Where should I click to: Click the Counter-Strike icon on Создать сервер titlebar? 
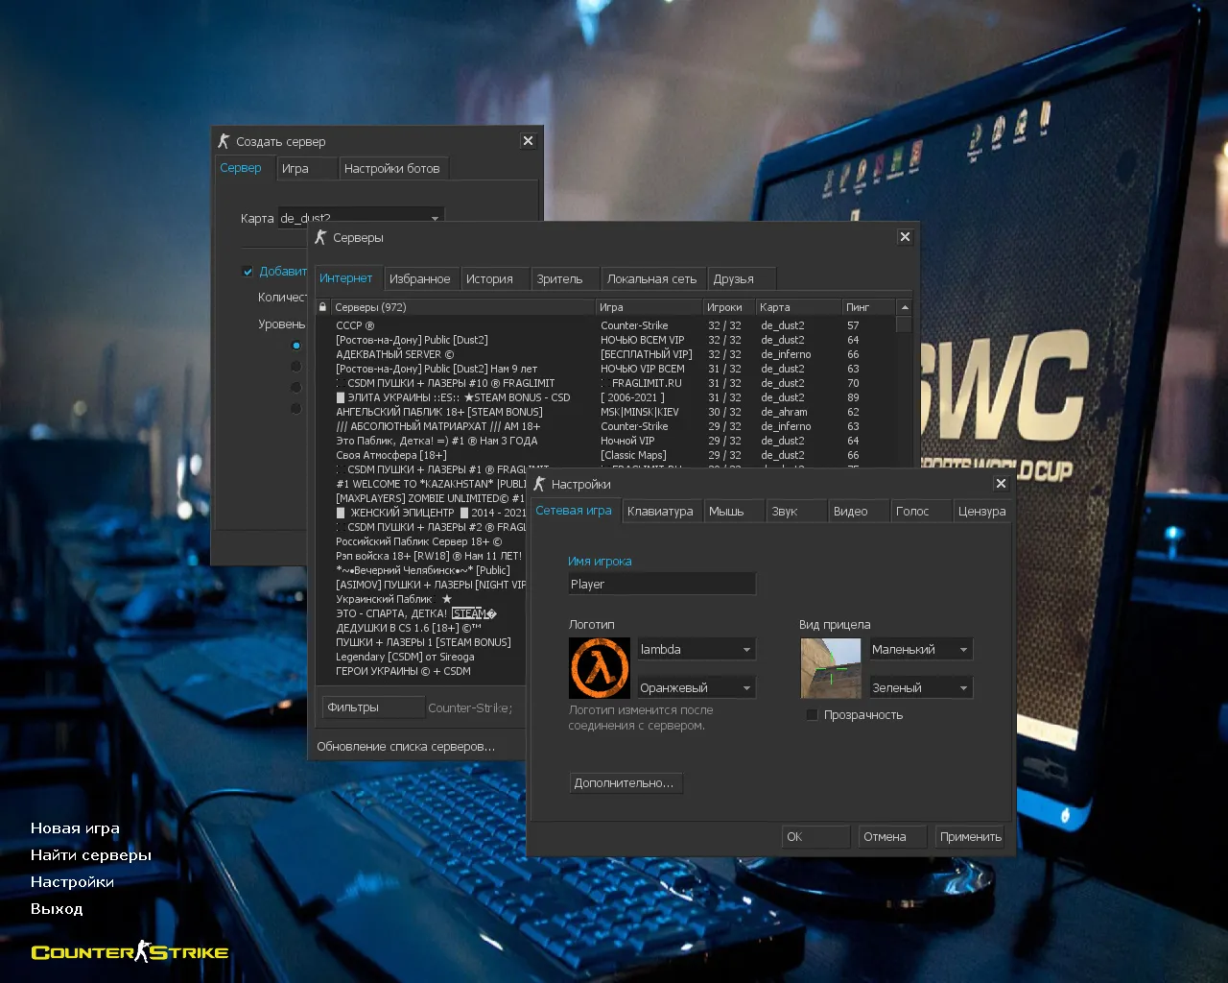(x=224, y=140)
